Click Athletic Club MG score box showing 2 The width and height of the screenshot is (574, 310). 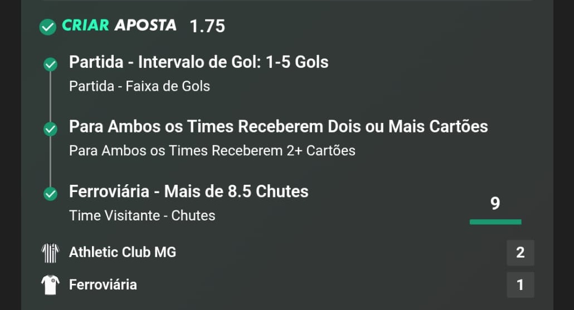tap(520, 253)
